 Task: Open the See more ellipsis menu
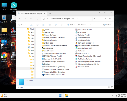(x=91, y=25)
